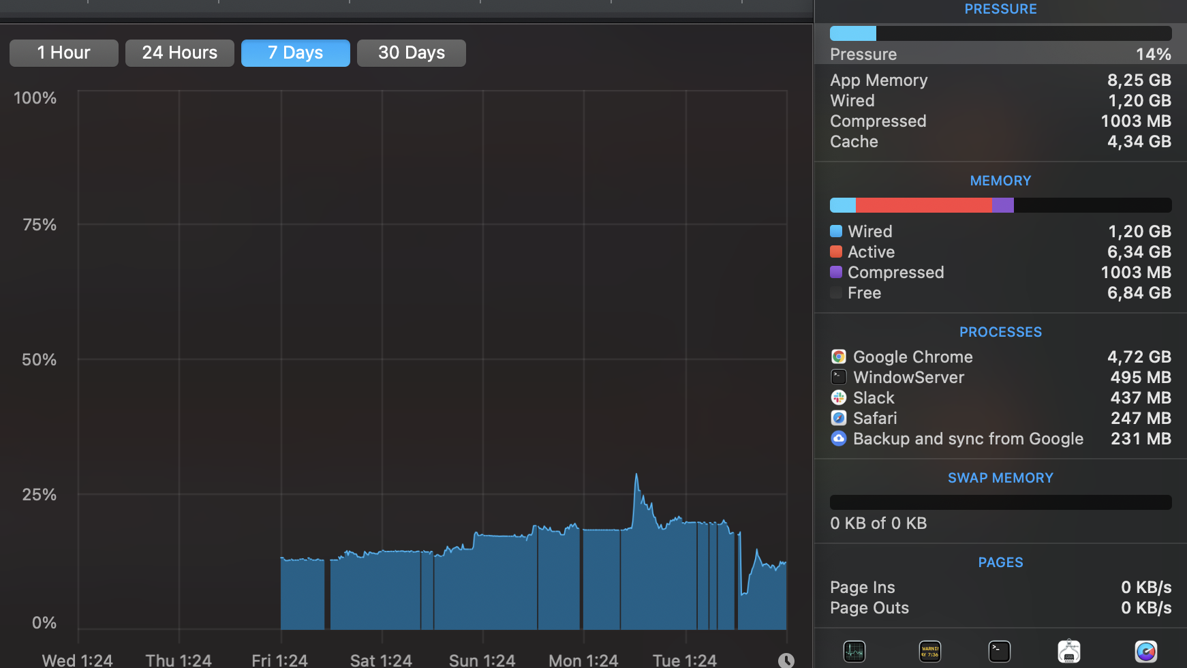The width and height of the screenshot is (1187, 668).
Task: Click the Chrome 4,72 GB value
Action: tap(1139, 356)
